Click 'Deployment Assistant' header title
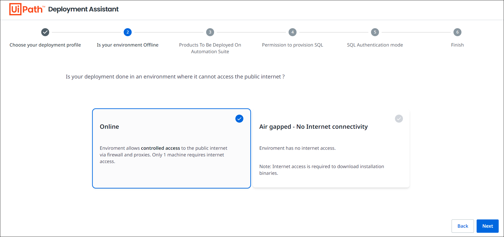504x237 pixels. (83, 9)
